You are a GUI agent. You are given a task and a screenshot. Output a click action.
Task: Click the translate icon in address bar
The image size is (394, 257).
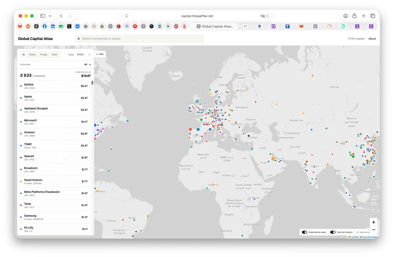click(262, 16)
